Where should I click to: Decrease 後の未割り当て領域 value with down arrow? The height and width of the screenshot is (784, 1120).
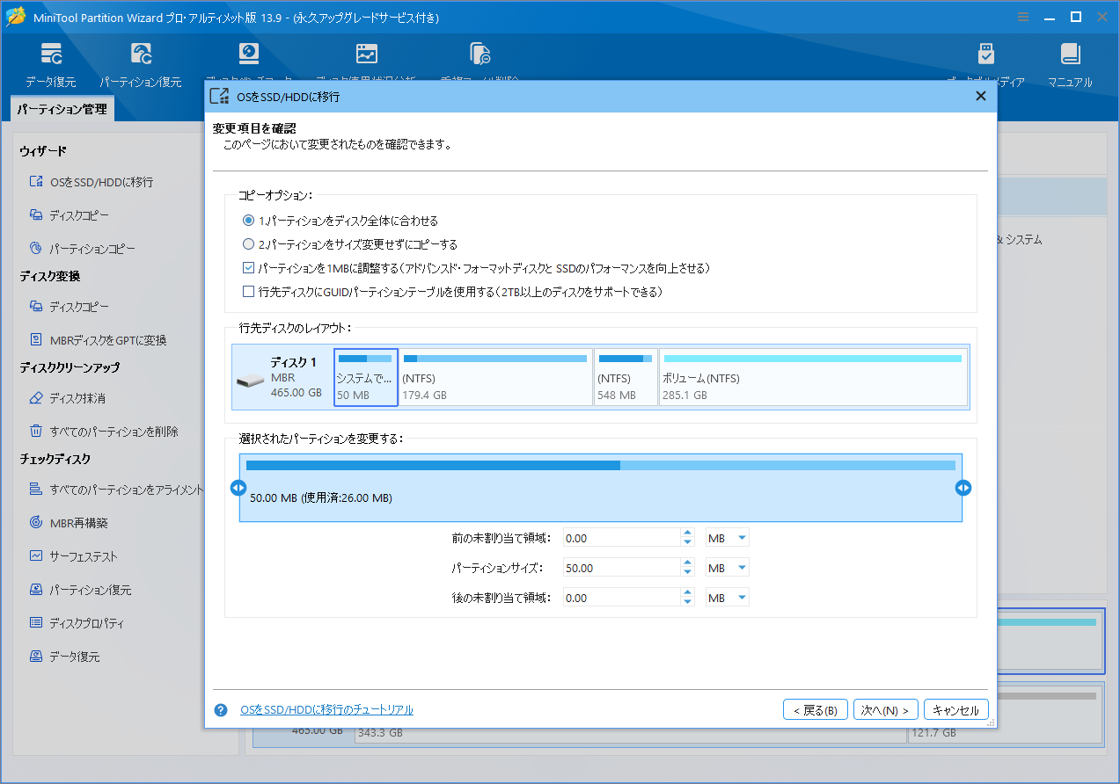(688, 602)
